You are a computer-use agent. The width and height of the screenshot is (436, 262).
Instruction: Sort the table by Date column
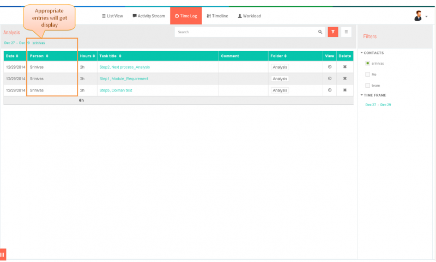[x=12, y=56]
